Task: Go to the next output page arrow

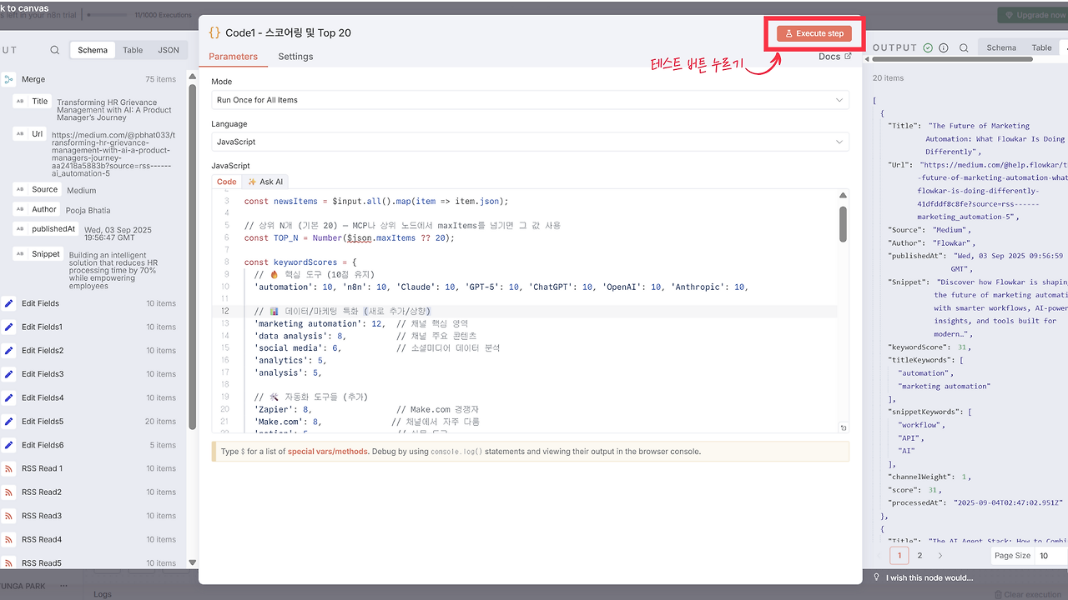Action: (x=940, y=556)
